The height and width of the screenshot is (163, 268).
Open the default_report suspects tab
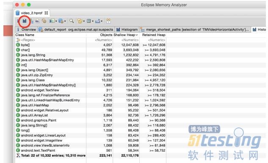coord(76,30)
